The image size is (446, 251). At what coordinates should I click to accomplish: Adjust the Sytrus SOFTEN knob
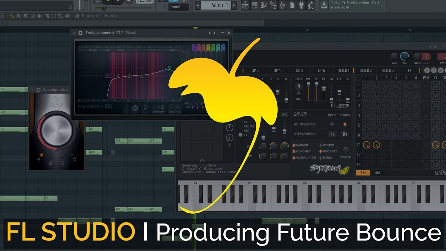(346, 150)
